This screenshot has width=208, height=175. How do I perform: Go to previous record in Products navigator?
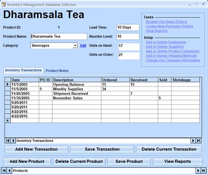coord(10,171)
